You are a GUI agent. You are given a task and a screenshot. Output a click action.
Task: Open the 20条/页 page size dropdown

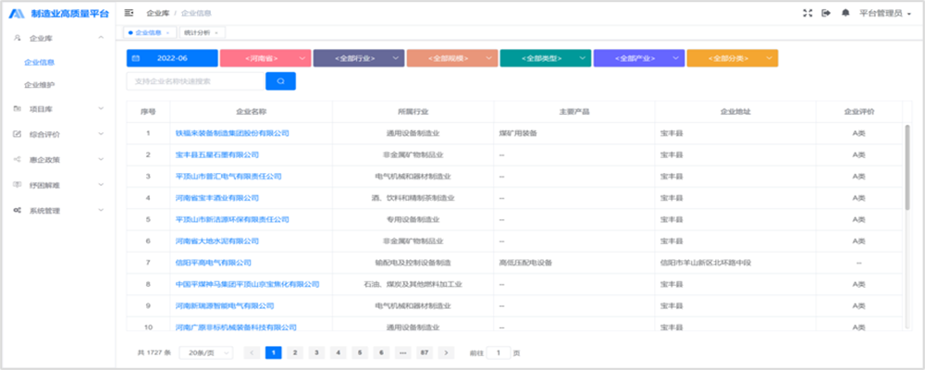tap(206, 352)
